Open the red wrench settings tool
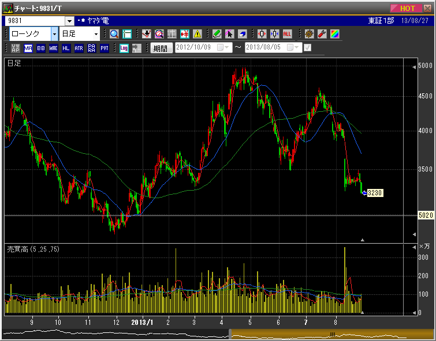The width and height of the screenshot is (436, 341). click(x=322, y=34)
